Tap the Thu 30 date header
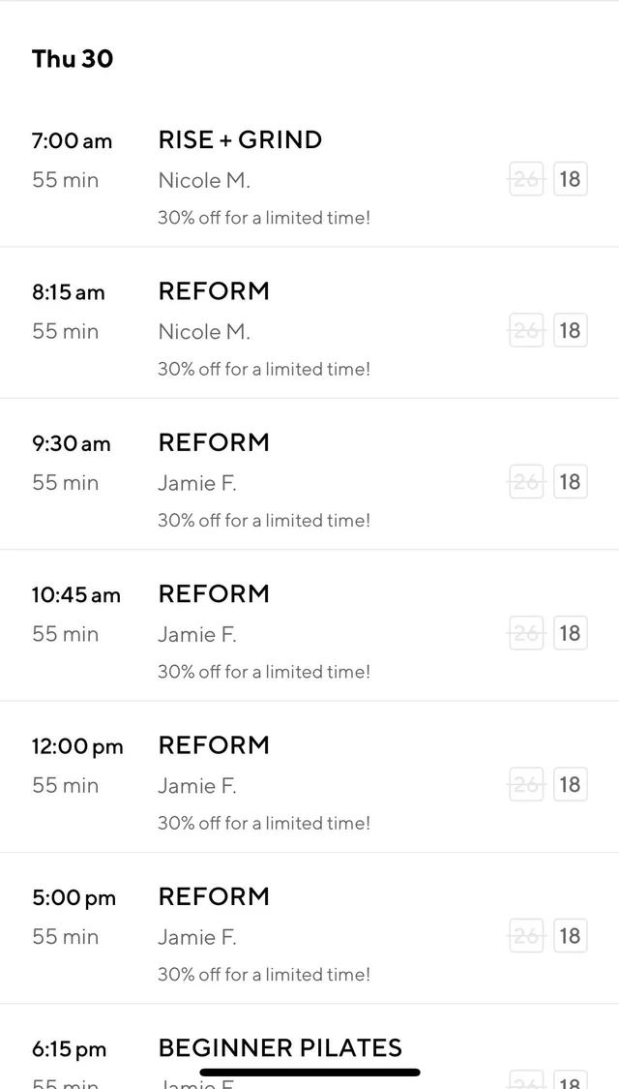 73,59
